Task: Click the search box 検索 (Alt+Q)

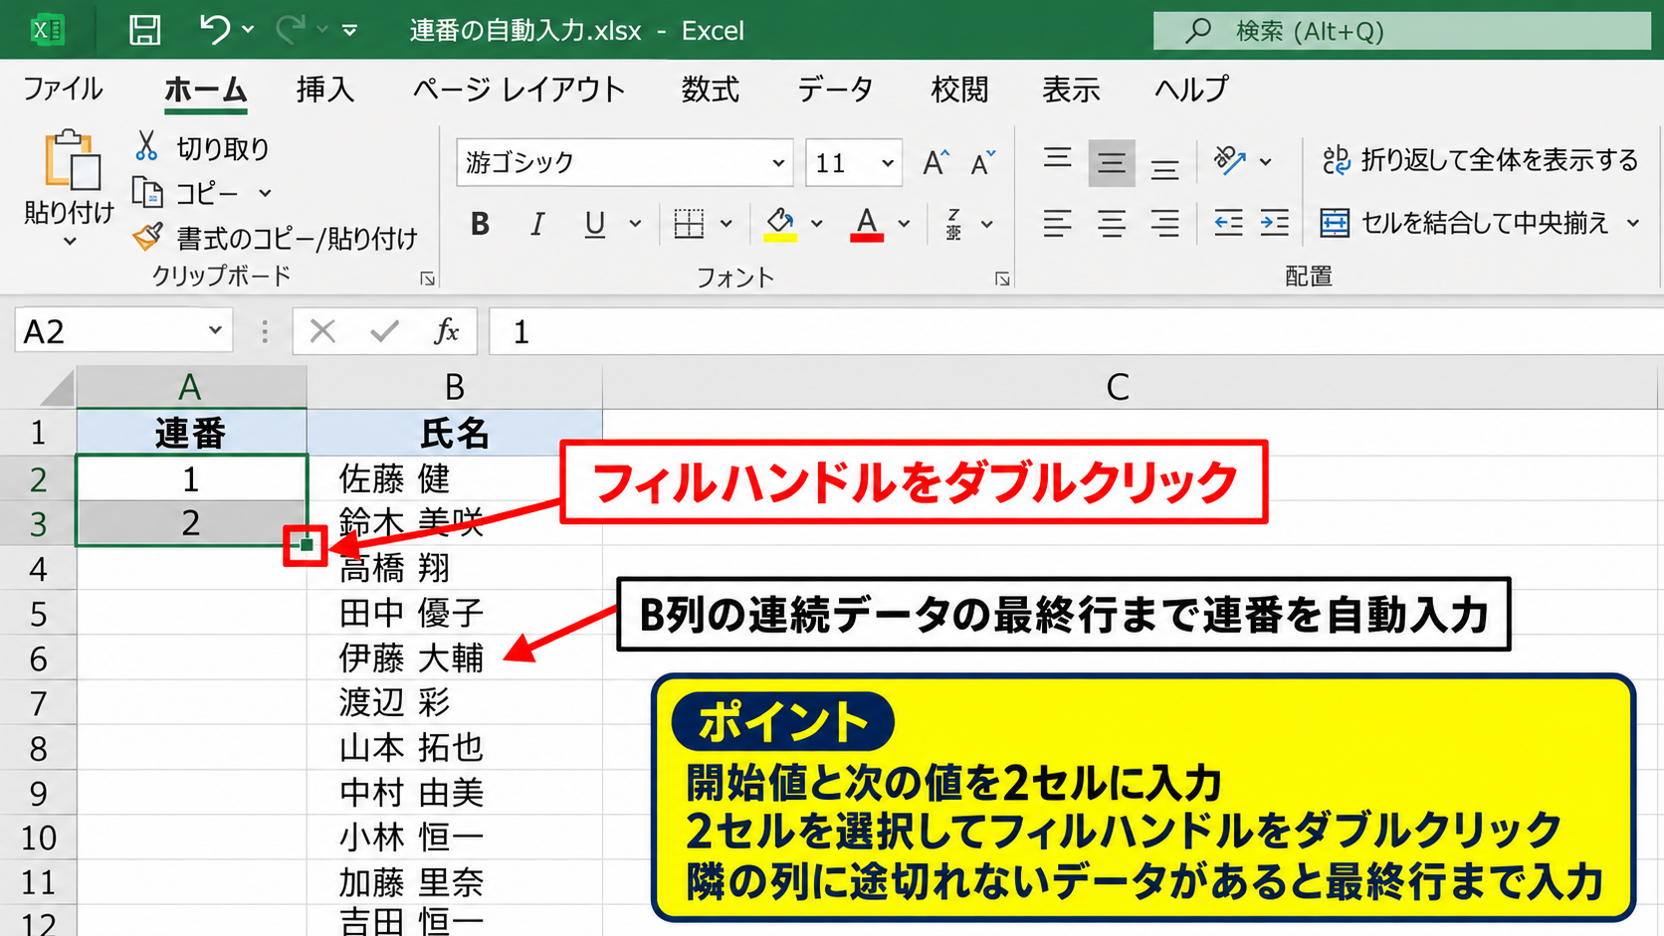Action: click(1402, 31)
